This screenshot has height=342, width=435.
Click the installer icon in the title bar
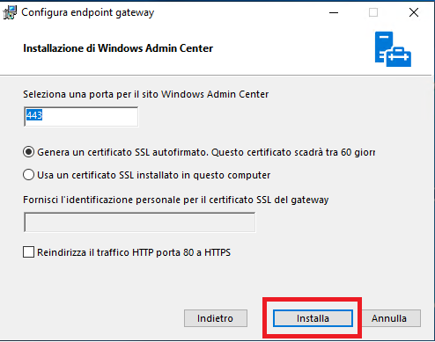tap(10, 12)
